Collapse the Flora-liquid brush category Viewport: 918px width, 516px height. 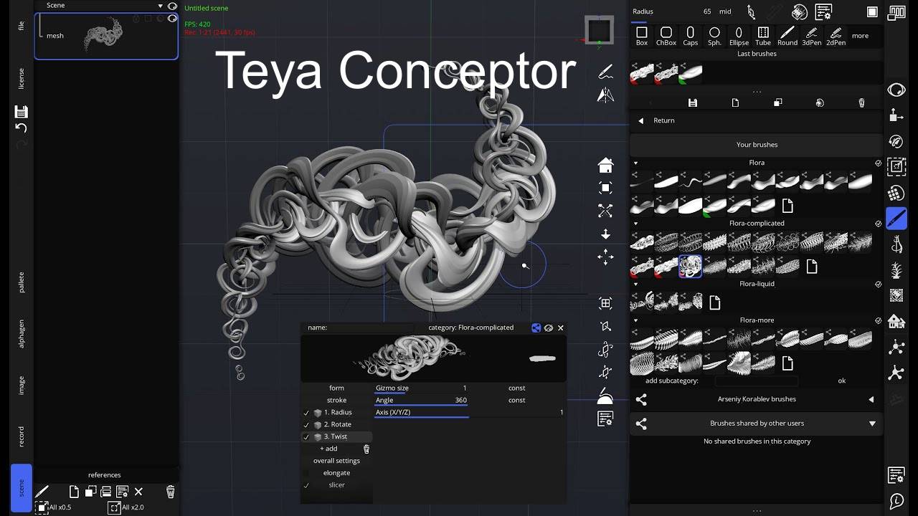point(635,285)
